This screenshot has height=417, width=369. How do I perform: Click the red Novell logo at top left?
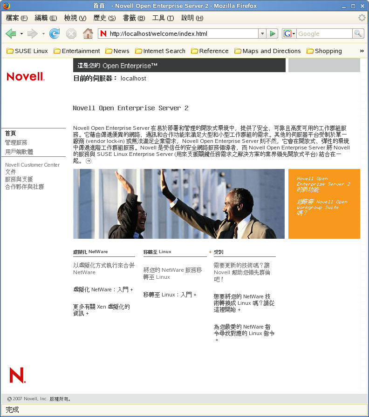26,77
